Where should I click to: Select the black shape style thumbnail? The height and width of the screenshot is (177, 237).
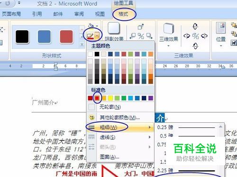[22, 37]
